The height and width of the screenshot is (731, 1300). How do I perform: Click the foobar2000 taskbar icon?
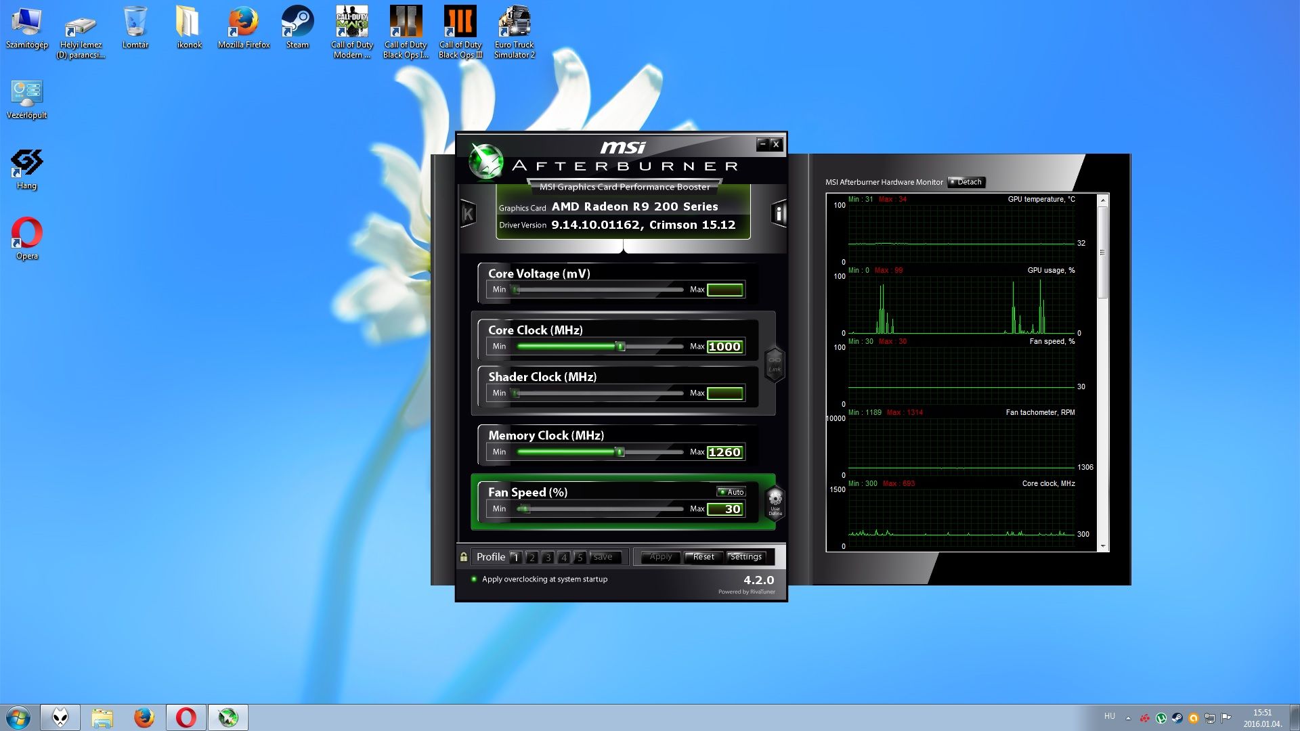pos(60,717)
